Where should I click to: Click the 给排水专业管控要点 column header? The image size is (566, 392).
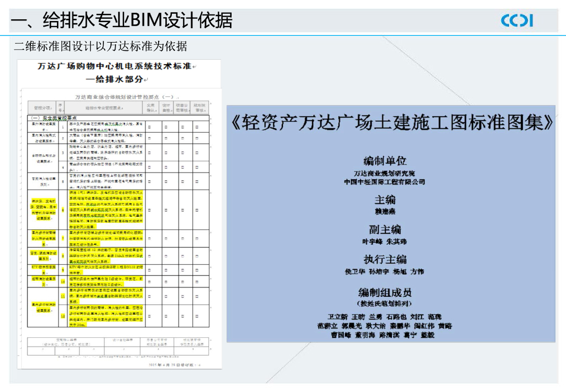pyautogui.click(x=104, y=108)
